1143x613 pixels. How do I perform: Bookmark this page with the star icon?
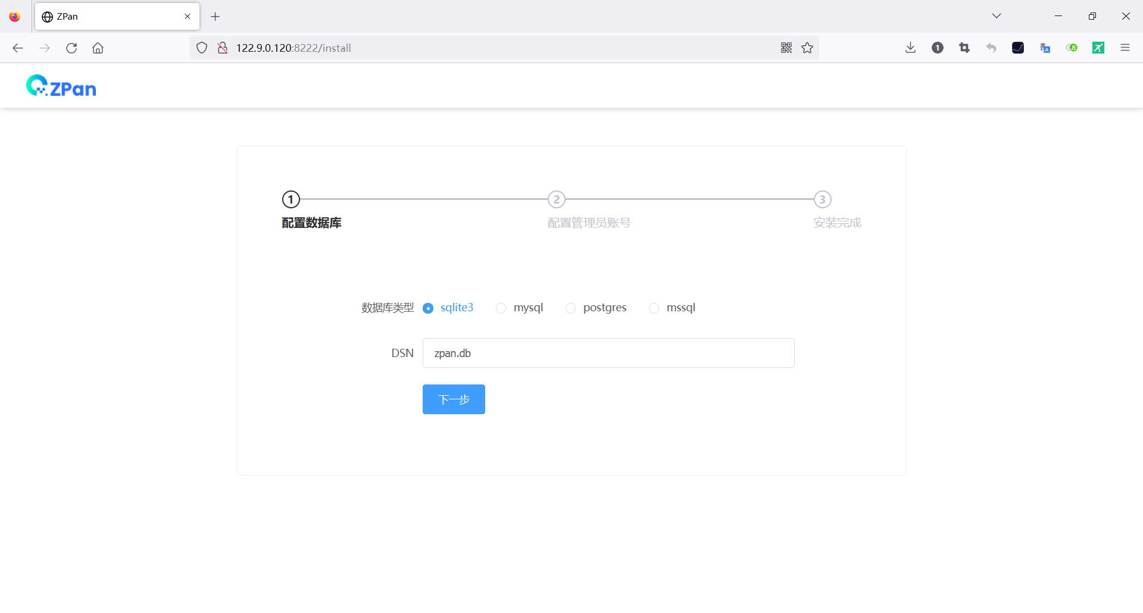point(807,48)
